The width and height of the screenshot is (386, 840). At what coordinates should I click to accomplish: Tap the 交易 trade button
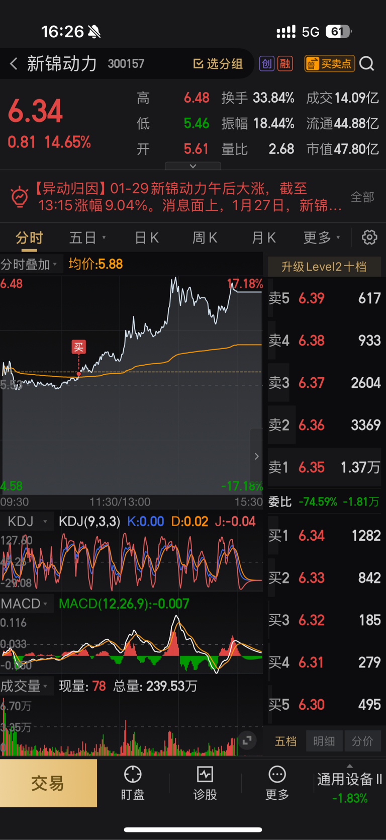coord(48,783)
